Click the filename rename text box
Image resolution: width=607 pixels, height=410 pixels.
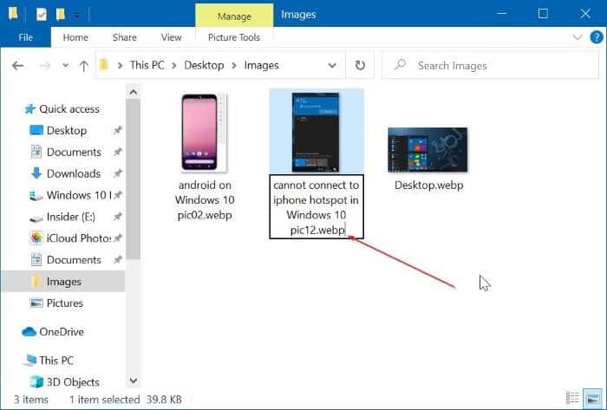[317, 207]
